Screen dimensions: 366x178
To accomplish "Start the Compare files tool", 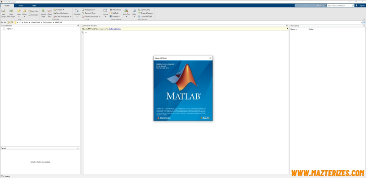I will click(x=33, y=15).
